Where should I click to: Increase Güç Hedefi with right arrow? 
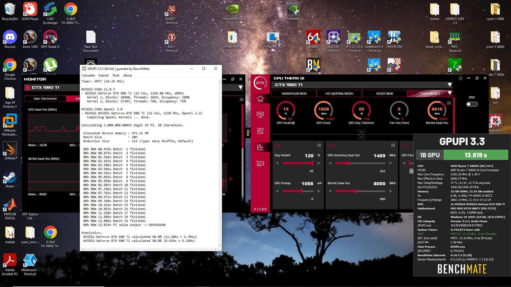click(319, 163)
